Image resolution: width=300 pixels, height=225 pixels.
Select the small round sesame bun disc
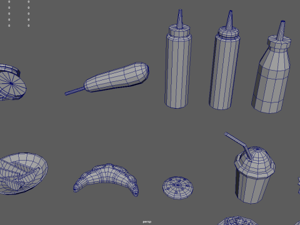(x=177, y=187)
